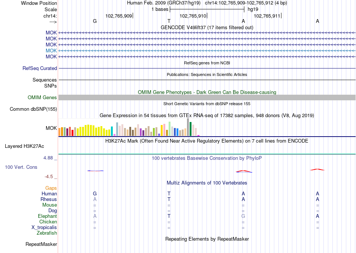This screenshot has height=253, width=356.
Task: Open the GENCODE V49lift37 track title
Action: [x=207, y=27]
